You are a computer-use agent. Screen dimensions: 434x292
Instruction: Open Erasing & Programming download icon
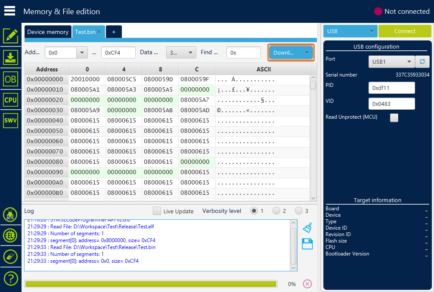pos(10,58)
